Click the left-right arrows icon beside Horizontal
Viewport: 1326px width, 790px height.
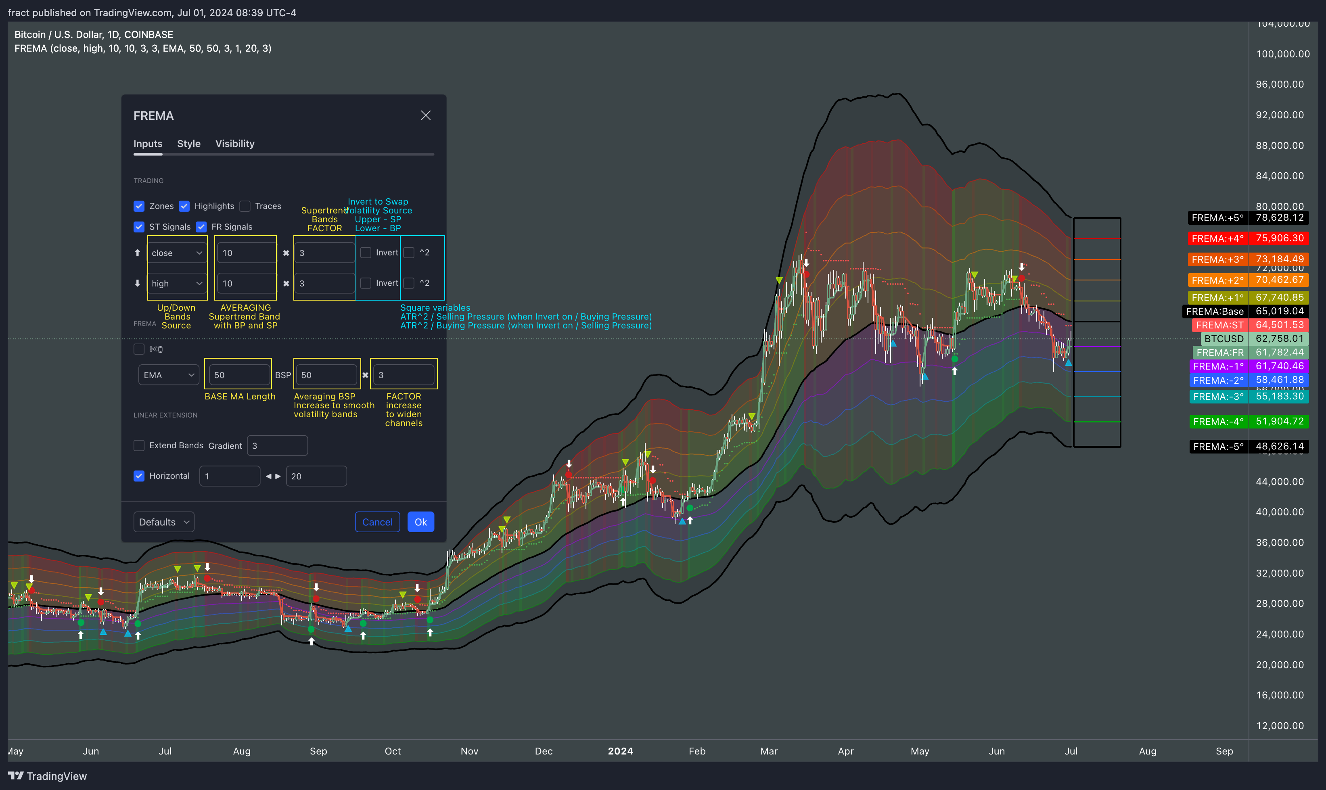(273, 476)
